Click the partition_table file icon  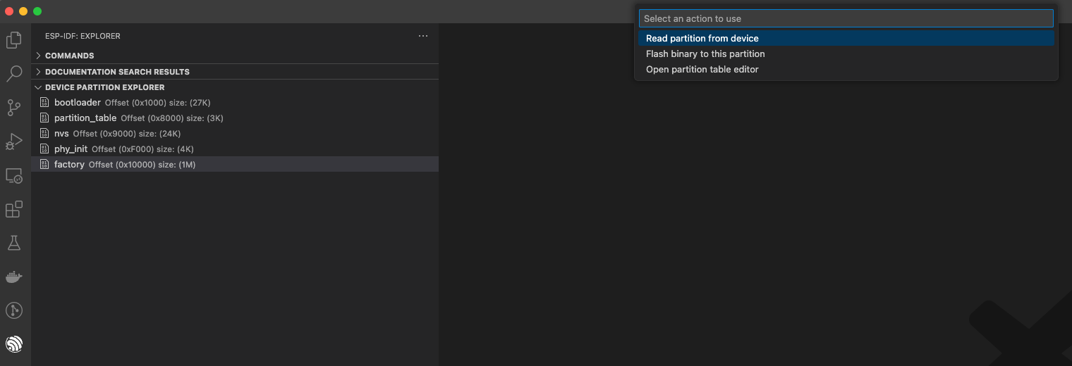[44, 118]
